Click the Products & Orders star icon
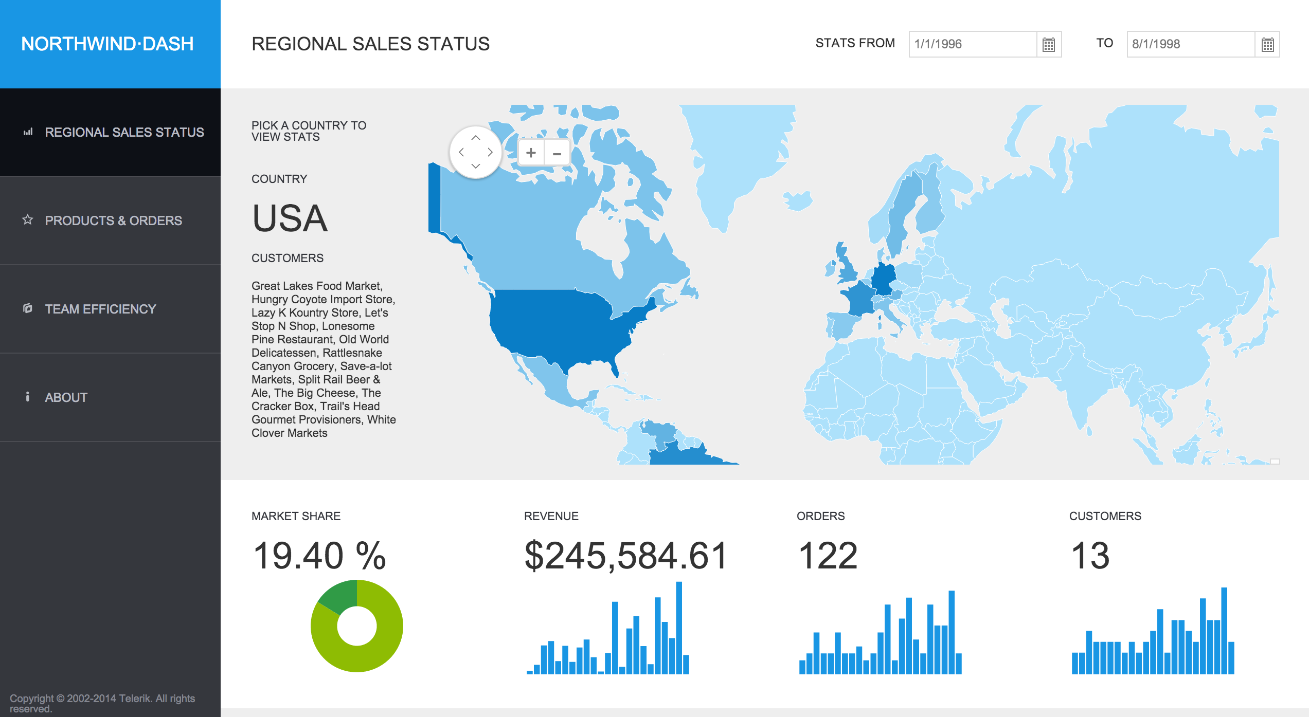The width and height of the screenshot is (1309, 717). [28, 220]
